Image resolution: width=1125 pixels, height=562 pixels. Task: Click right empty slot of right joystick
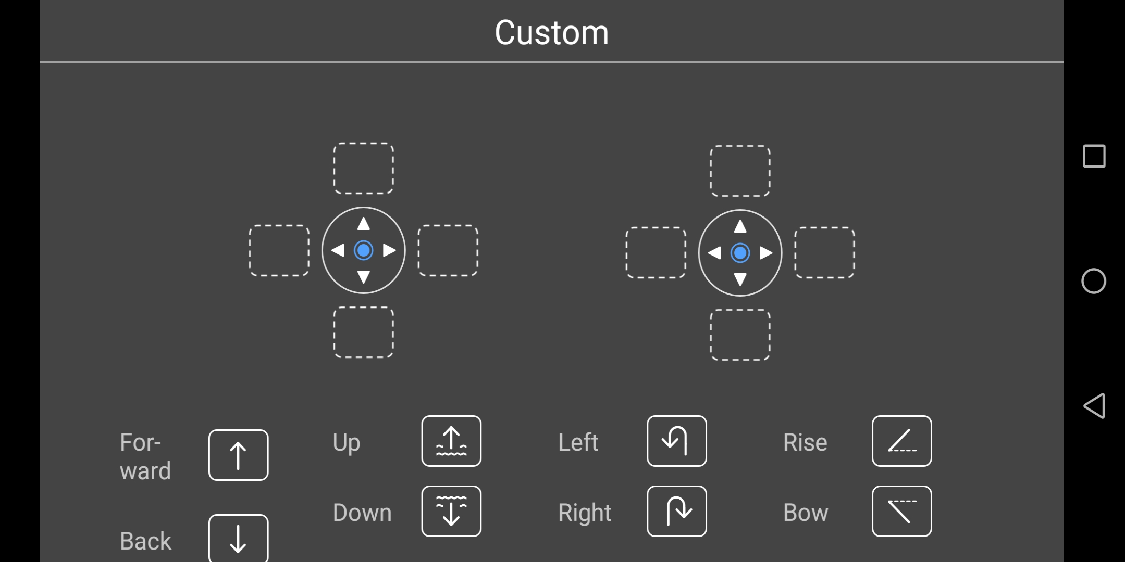click(825, 252)
